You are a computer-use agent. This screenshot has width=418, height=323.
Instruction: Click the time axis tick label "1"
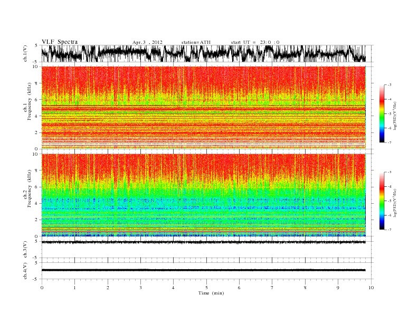tap(74, 288)
